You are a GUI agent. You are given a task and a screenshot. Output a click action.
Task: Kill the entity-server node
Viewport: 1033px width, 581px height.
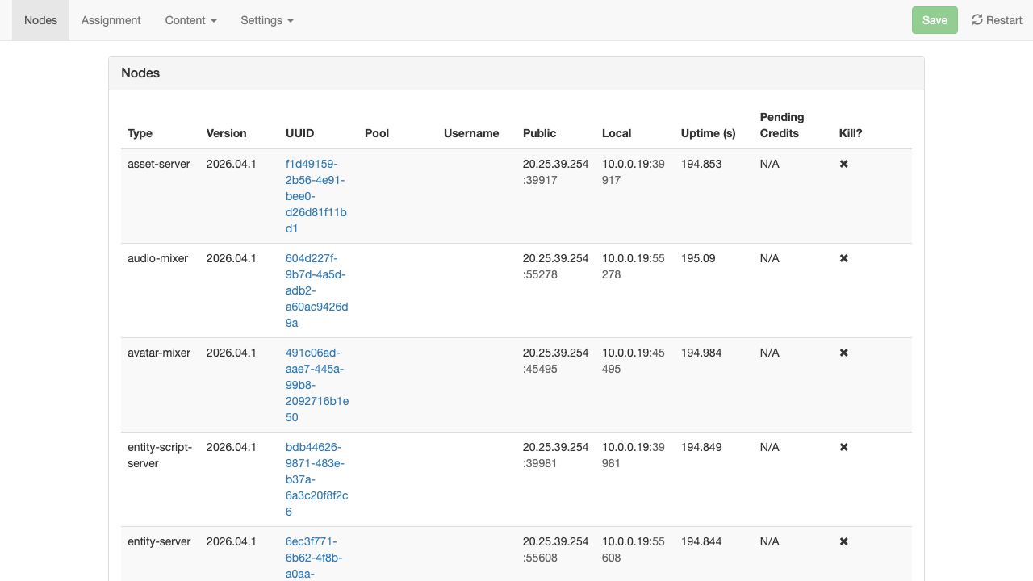[x=843, y=541]
